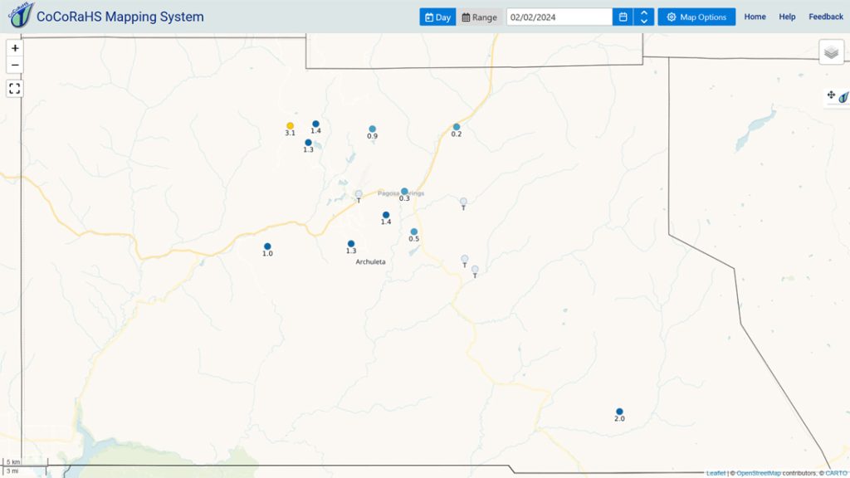Open the Help page

click(787, 17)
